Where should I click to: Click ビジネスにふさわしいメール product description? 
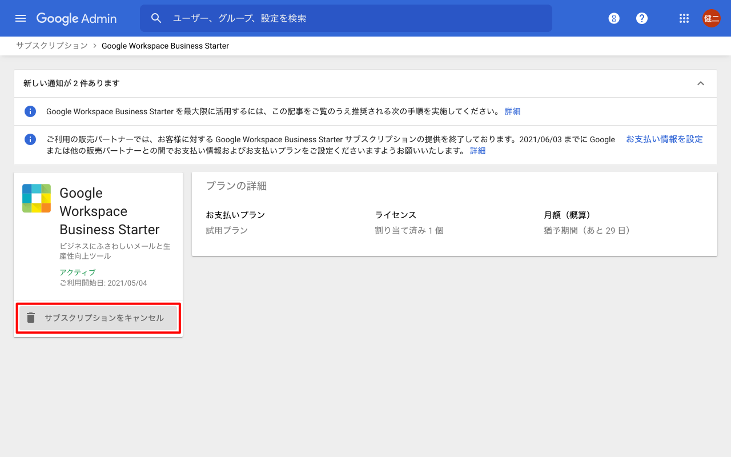[115, 251]
